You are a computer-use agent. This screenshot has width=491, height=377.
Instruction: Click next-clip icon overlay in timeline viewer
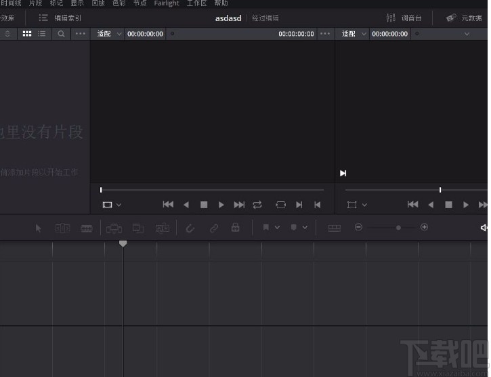(x=343, y=173)
